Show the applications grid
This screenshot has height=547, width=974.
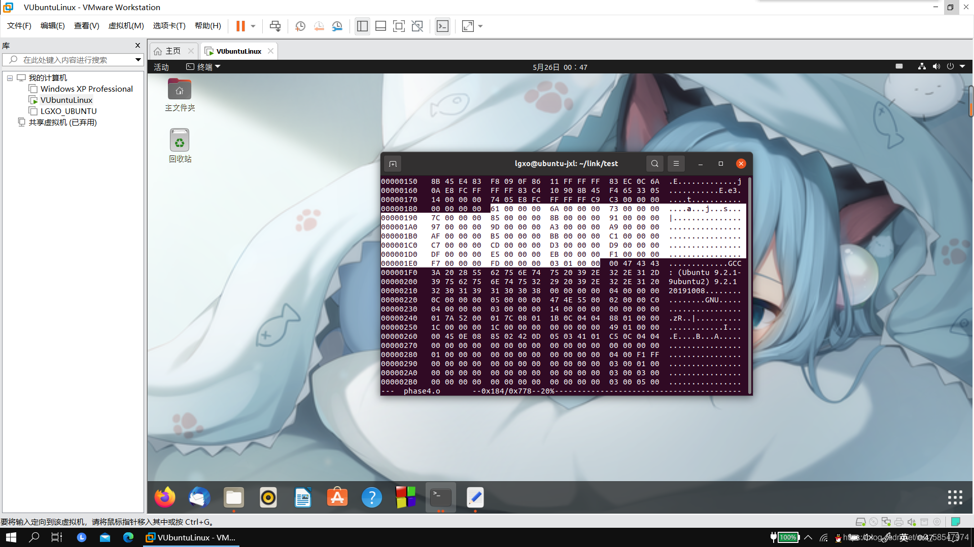[x=955, y=497]
